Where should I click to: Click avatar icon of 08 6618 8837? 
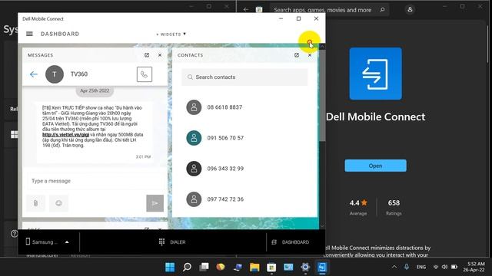pos(194,107)
